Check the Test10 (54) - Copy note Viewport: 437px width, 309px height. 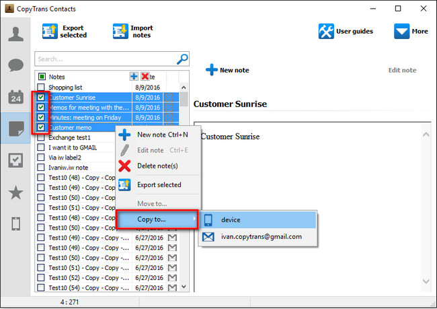point(41,287)
